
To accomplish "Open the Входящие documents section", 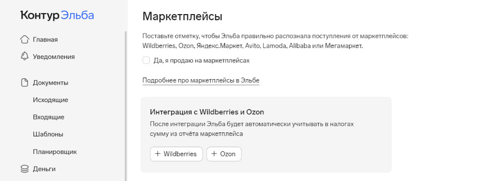I will (x=49, y=117).
